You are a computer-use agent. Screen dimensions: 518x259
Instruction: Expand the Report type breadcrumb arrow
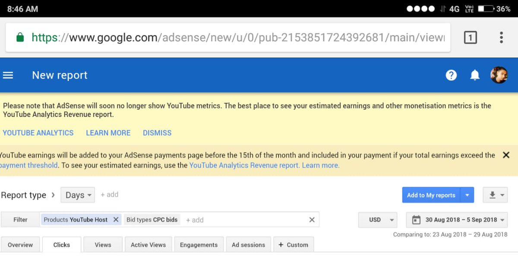tap(53, 195)
